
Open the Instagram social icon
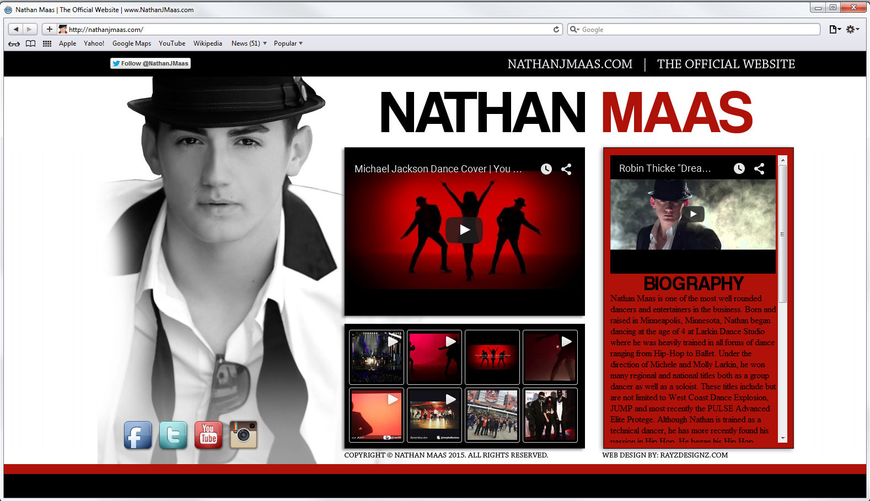pos(243,435)
